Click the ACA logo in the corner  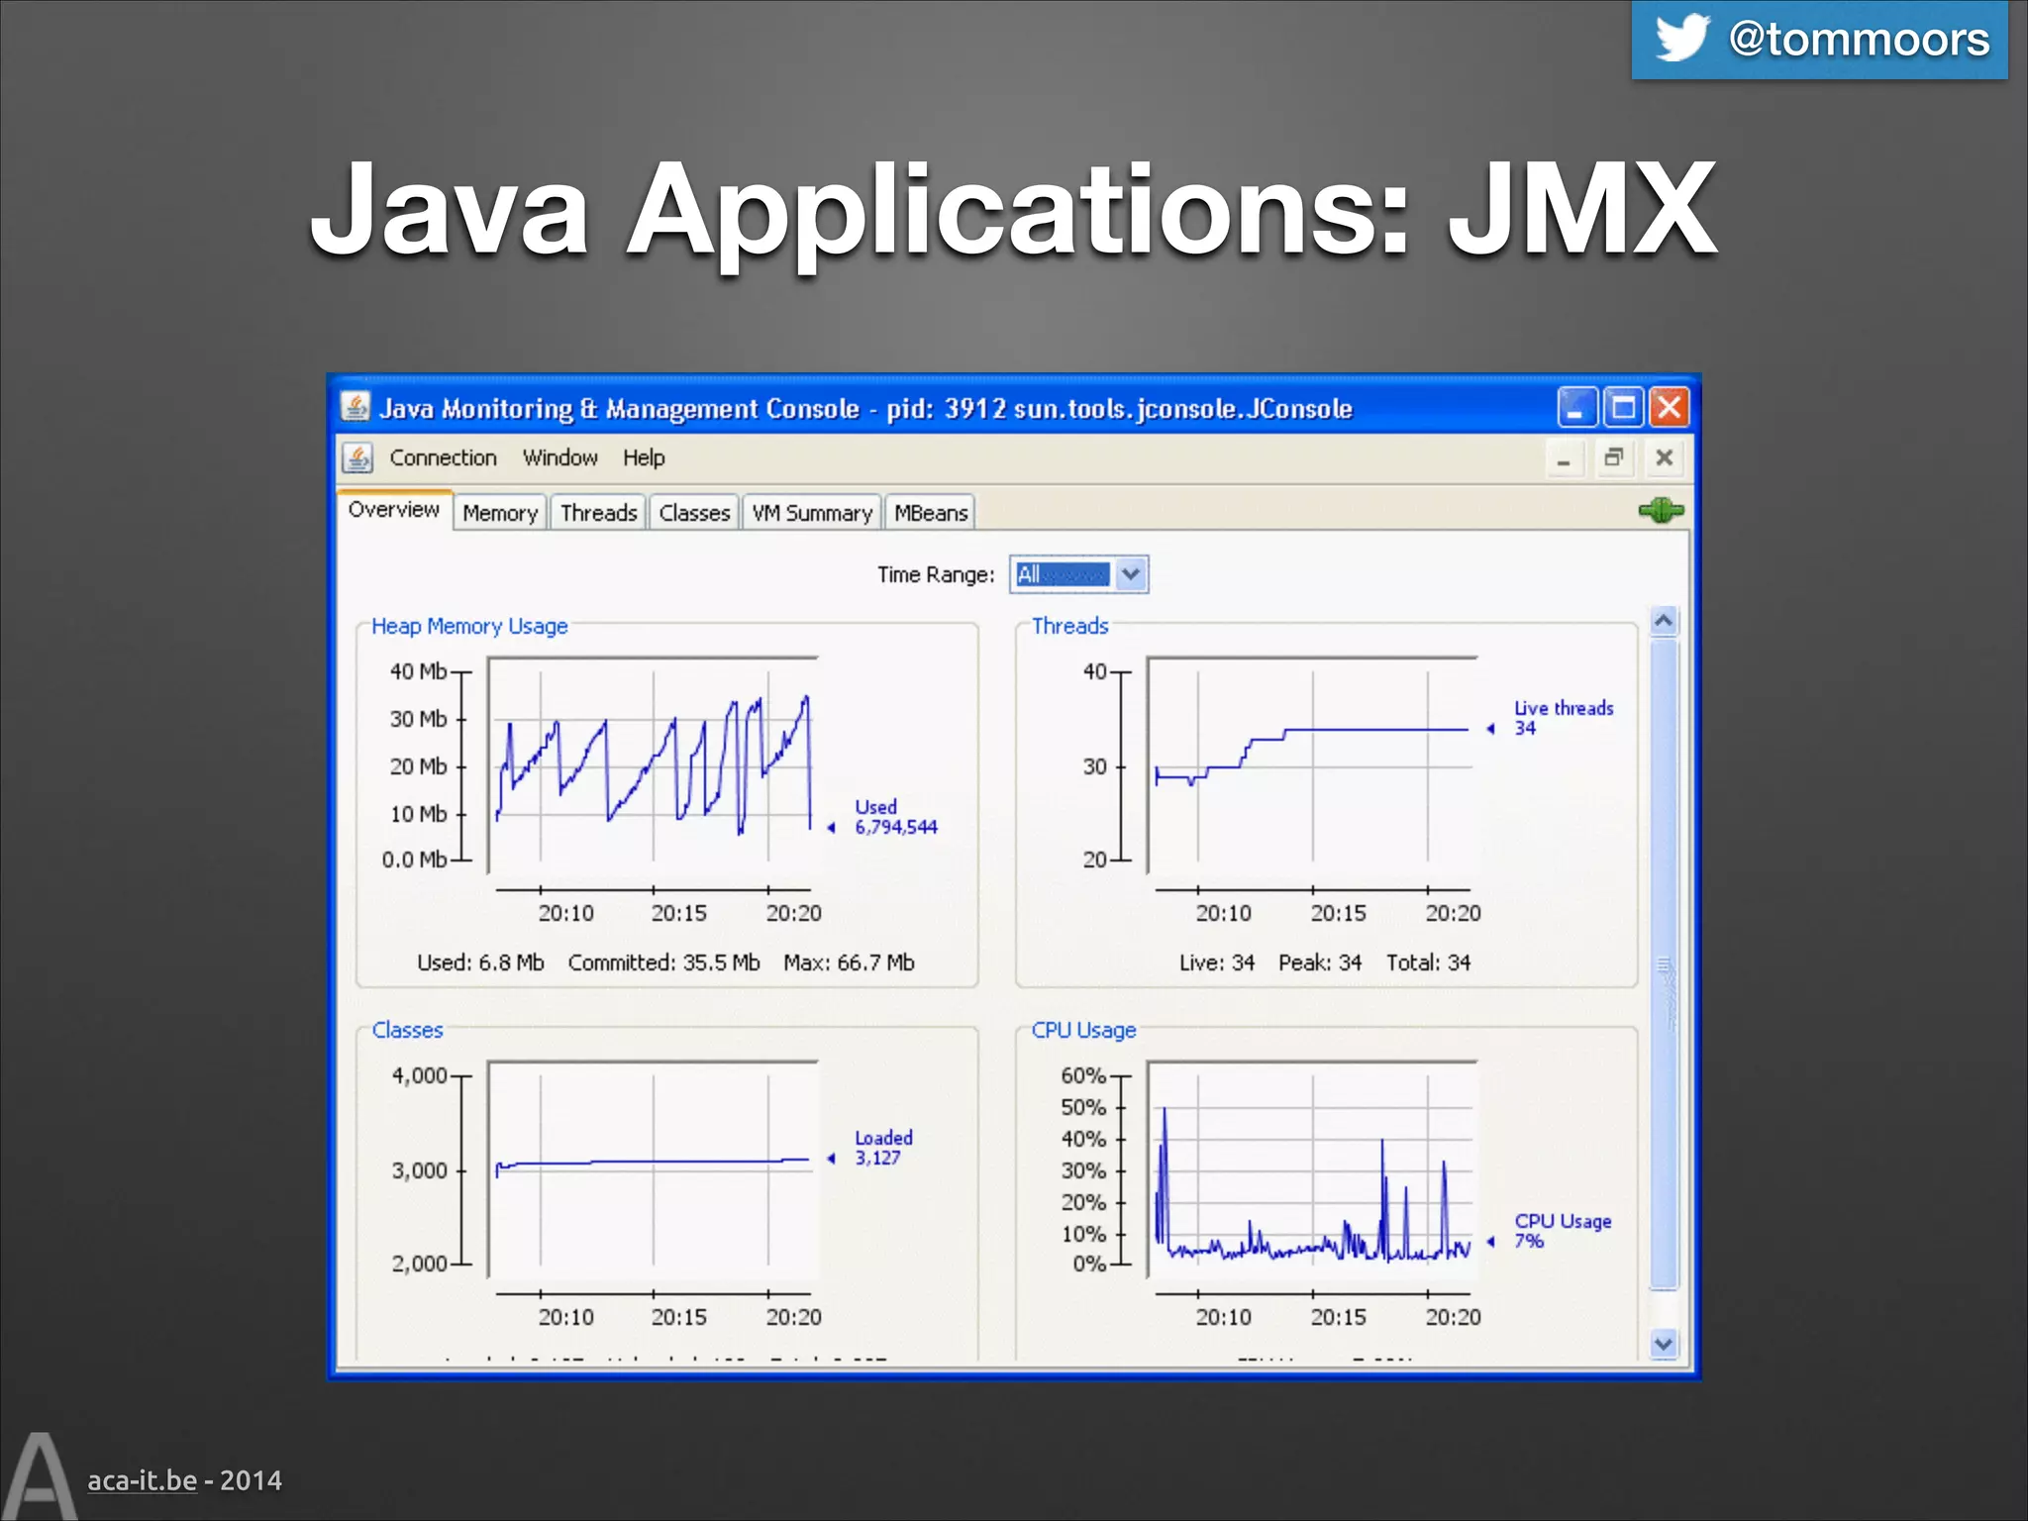[x=38, y=1475]
